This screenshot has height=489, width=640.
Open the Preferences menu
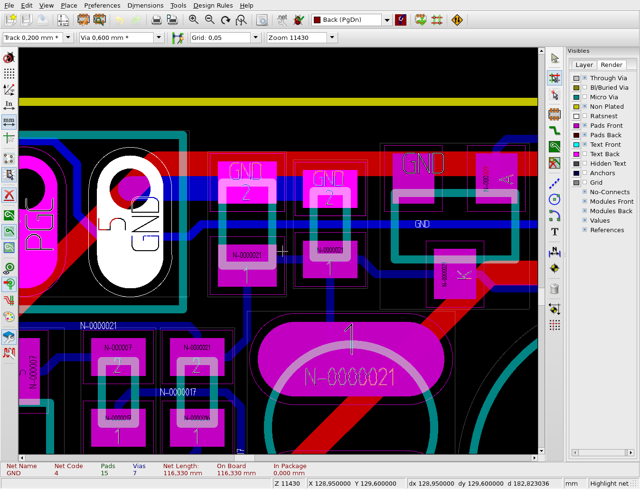coord(102,6)
